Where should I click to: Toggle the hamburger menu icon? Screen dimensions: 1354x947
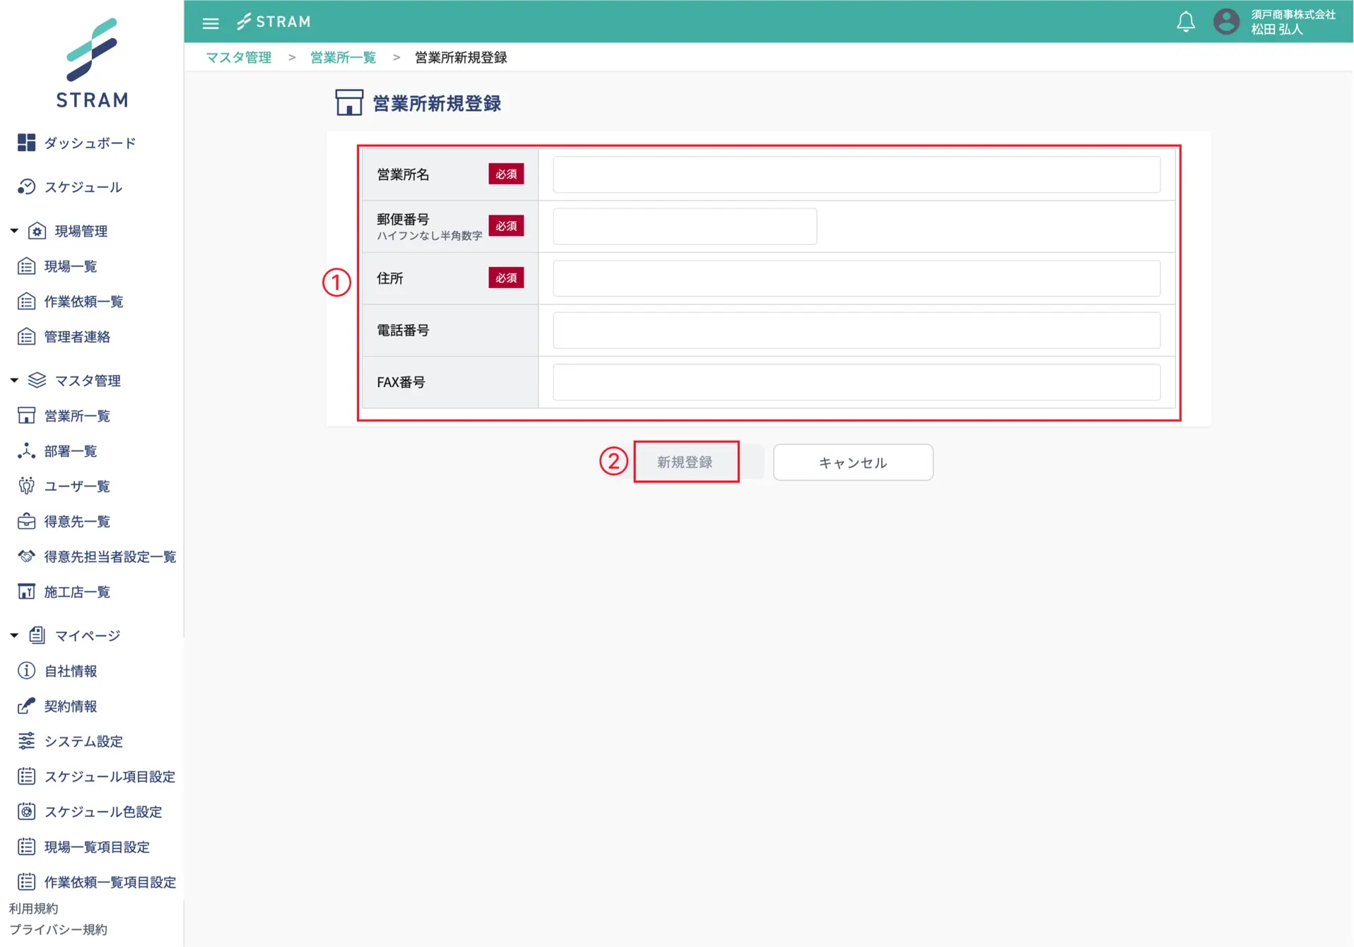[x=211, y=23]
